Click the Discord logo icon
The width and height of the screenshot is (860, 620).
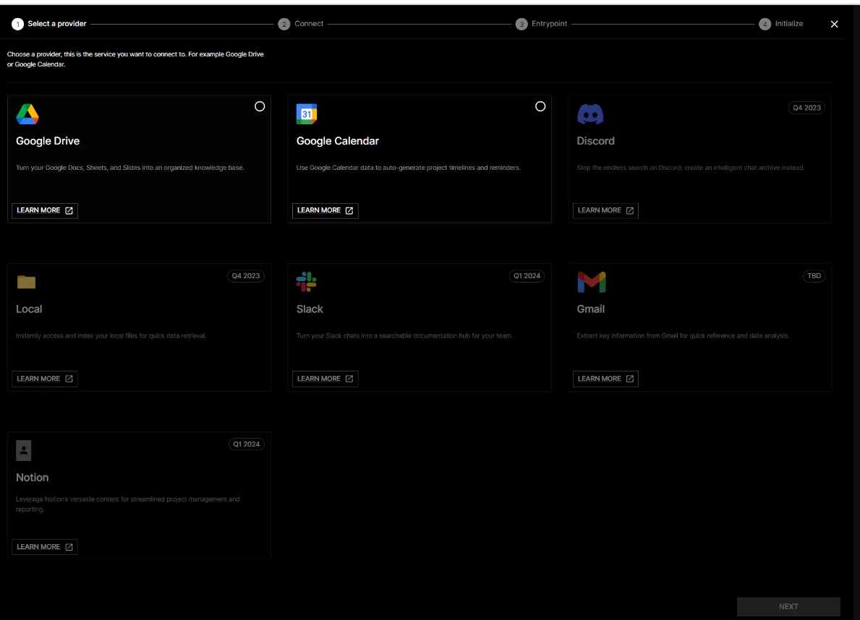[x=590, y=114]
